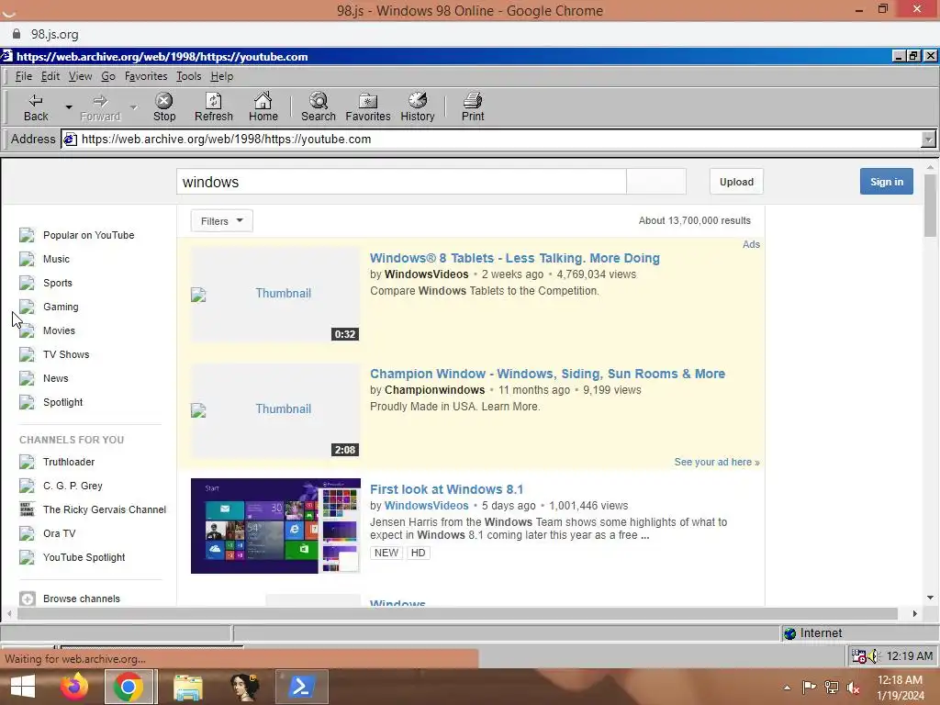Open the File menu
Image resolution: width=940 pixels, height=705 pixels.
tap(23, 76)
